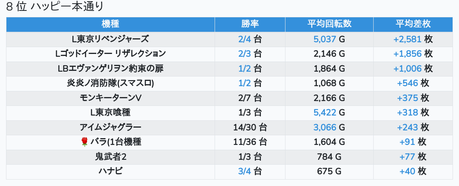Screen dimensions: 459x186
Task: Click the アイムジャグラー machine name cell
Action: click(x=110, y=127)
